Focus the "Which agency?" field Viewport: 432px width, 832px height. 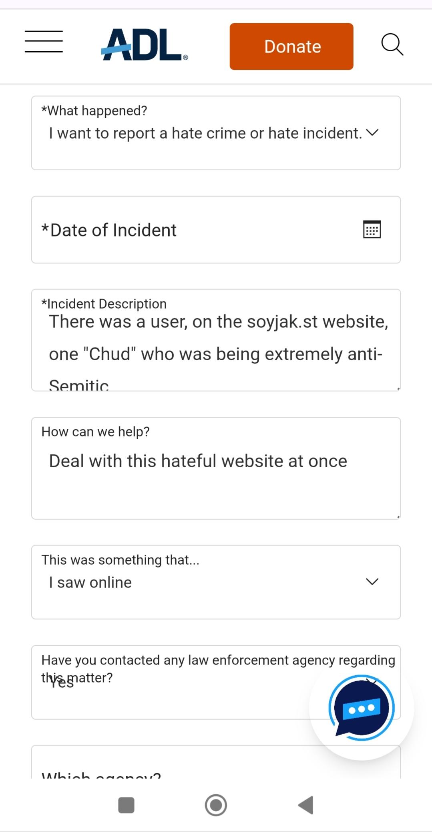(x=216, y=762)
